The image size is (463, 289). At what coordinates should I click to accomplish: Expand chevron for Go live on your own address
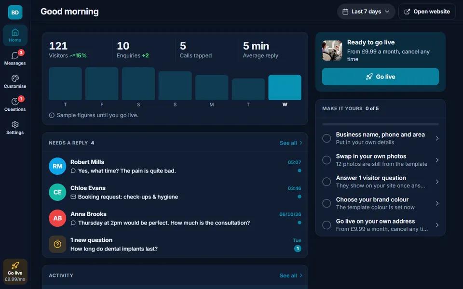[x=437, y=225]
